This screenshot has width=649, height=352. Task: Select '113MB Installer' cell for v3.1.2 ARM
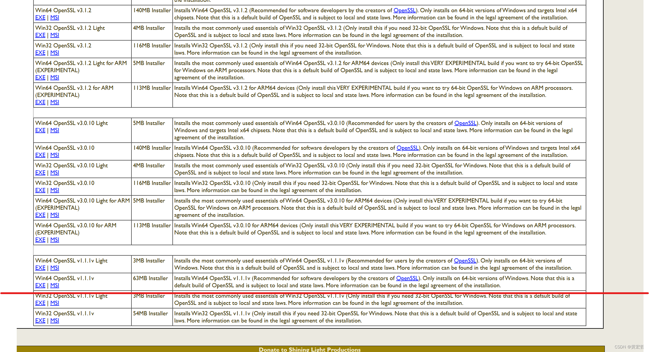[x=152, y=95]
